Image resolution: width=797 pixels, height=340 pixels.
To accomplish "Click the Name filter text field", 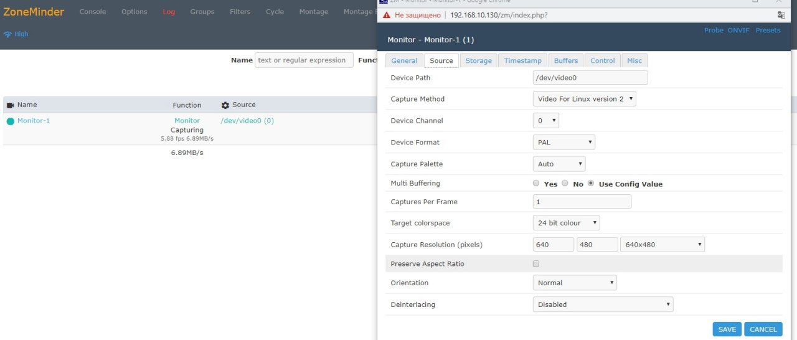I will [304, 60].
